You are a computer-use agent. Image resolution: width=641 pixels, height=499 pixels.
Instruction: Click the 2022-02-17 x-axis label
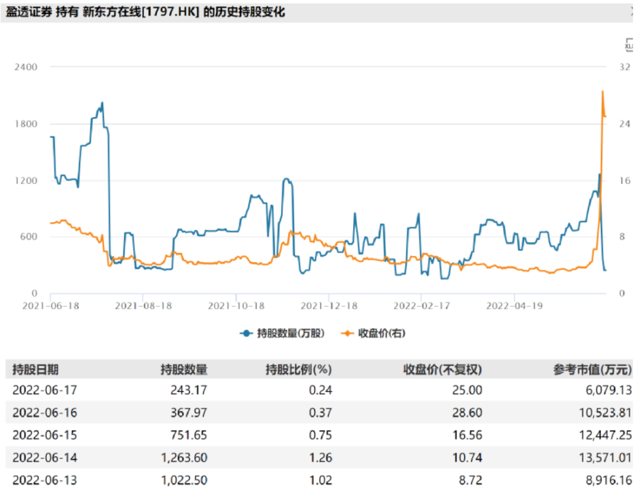pos(422,306)
